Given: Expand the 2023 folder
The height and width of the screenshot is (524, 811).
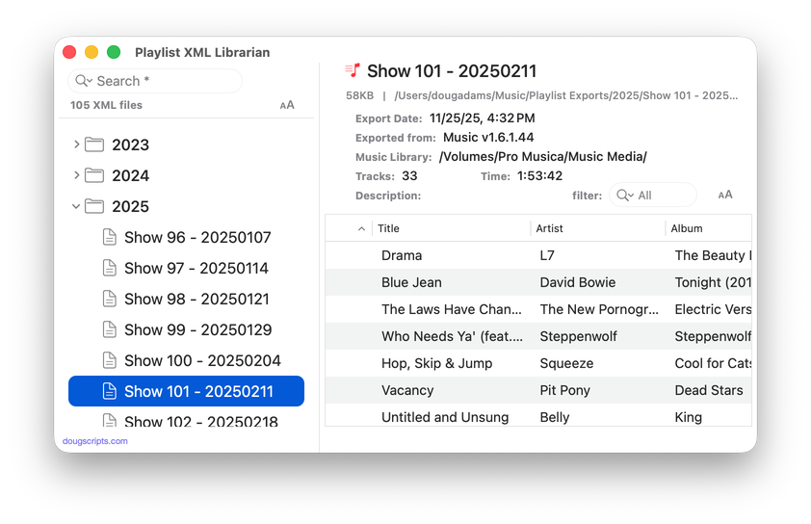Looking at the screenshot, I should click(77, 144).
